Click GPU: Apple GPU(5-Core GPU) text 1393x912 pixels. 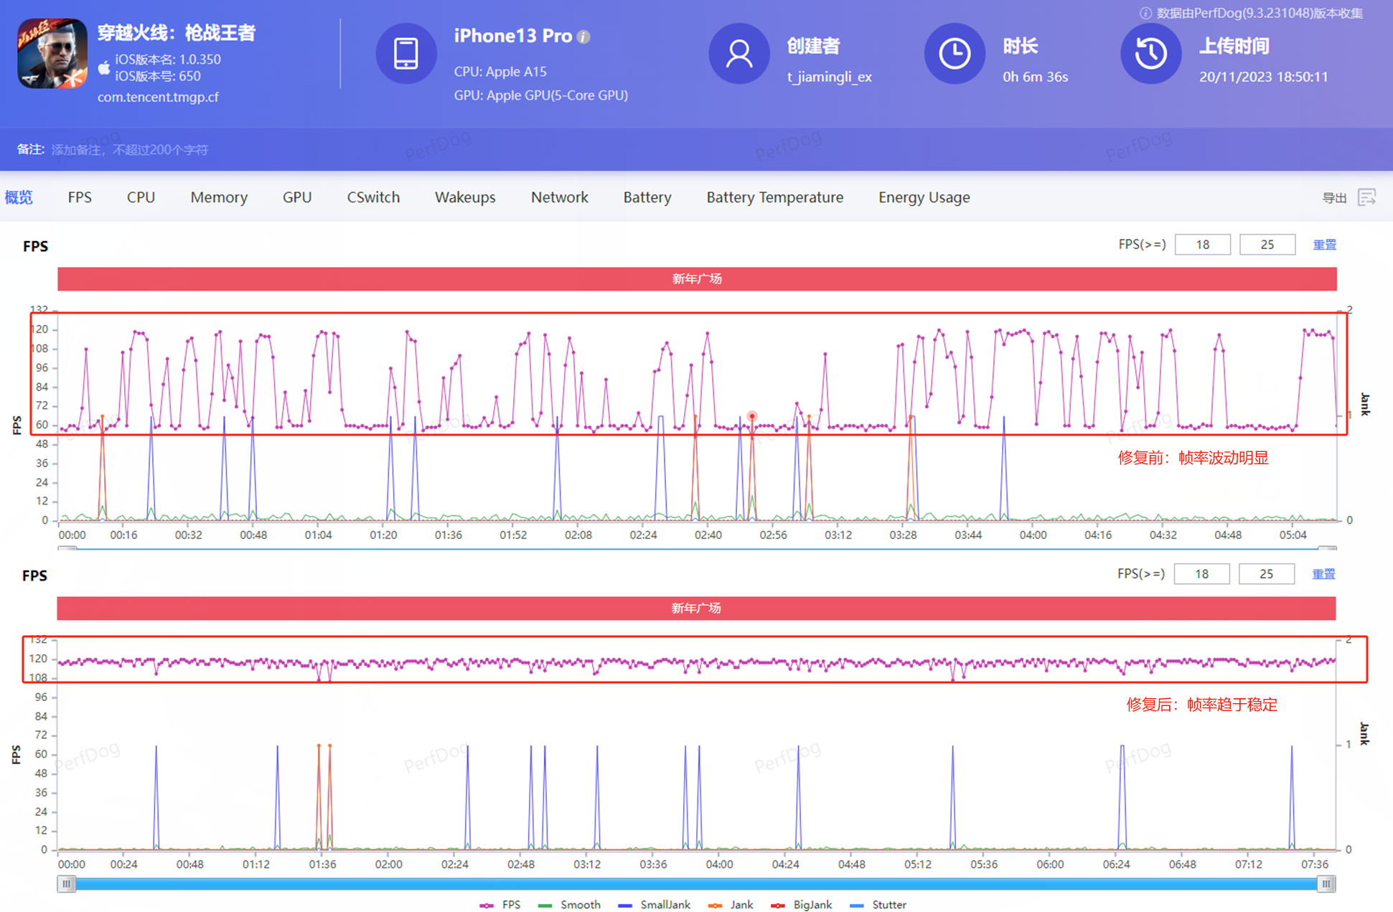(541, 95)
